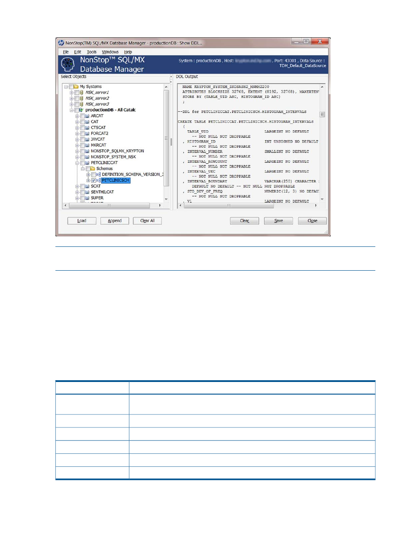Click the DDL Output horizontal scrollbar thumb
Screen dimensions: 413x550
[229, 206]
